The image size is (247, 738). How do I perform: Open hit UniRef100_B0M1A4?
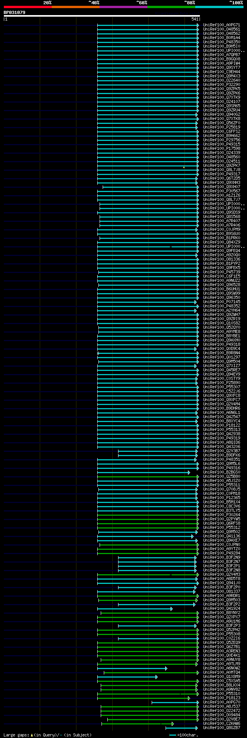click(x=222, y=38)
